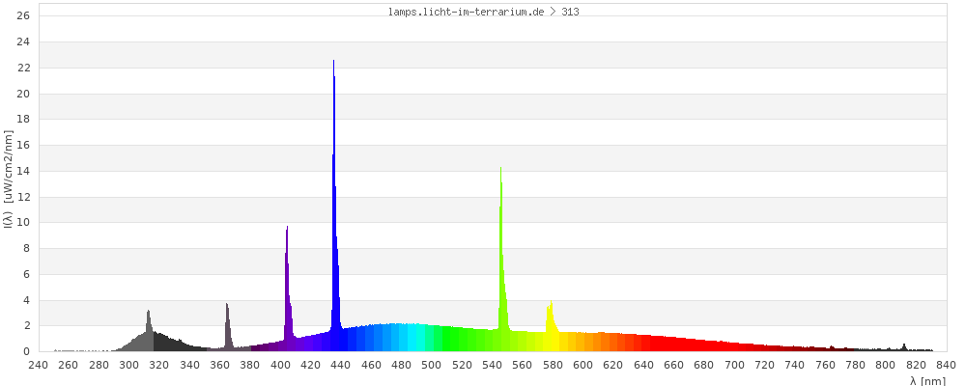Click the x-axis tick label 760

tap(825, 365)
